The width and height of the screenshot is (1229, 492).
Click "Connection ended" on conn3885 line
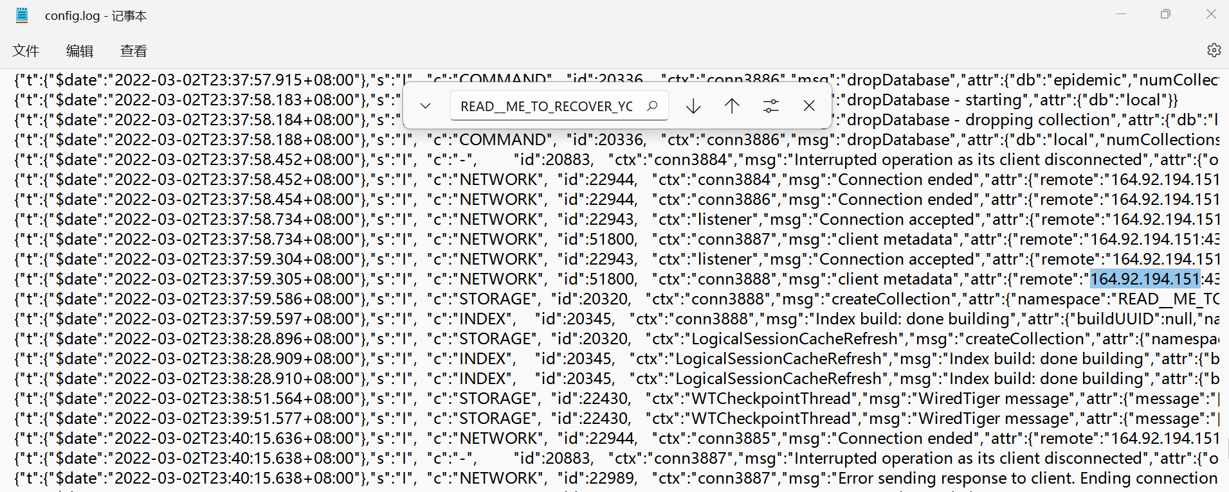906,439
